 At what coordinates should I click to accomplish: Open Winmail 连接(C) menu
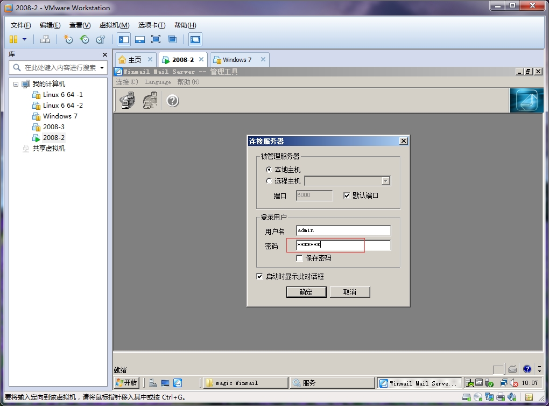(x=126, y=82)
